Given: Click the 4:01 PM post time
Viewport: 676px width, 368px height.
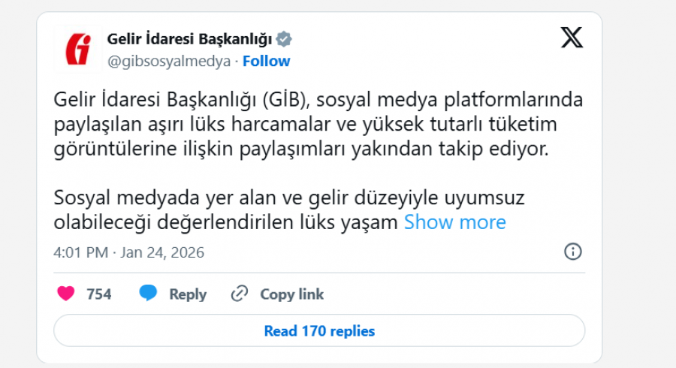Looking at the screenshot, I should pos(80,252).
